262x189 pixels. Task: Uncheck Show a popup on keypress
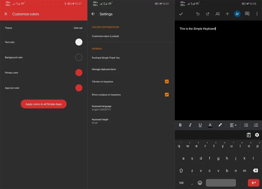(167, 94)
